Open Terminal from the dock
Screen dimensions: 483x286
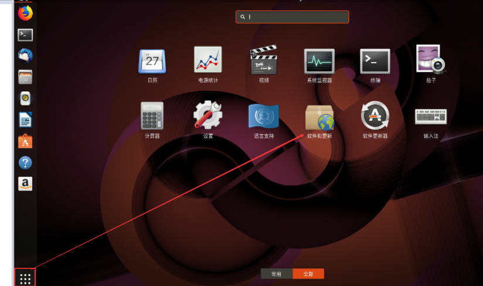25,35
